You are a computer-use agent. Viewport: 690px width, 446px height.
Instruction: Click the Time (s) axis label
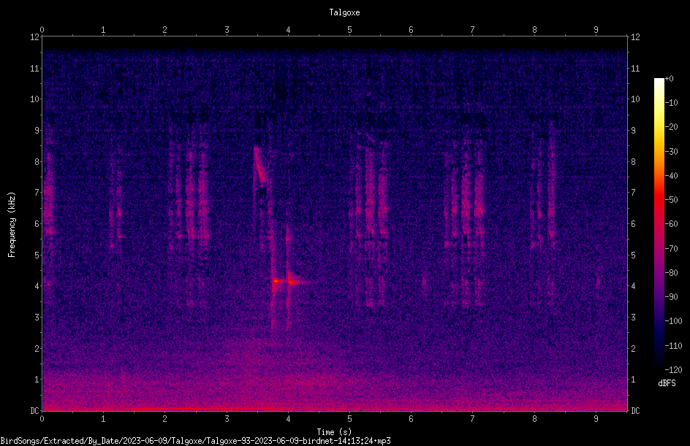[334, 432]
